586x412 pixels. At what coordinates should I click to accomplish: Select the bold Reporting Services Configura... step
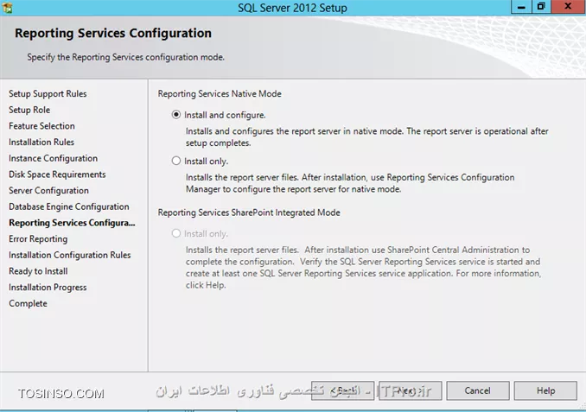(x=72, y=223)
